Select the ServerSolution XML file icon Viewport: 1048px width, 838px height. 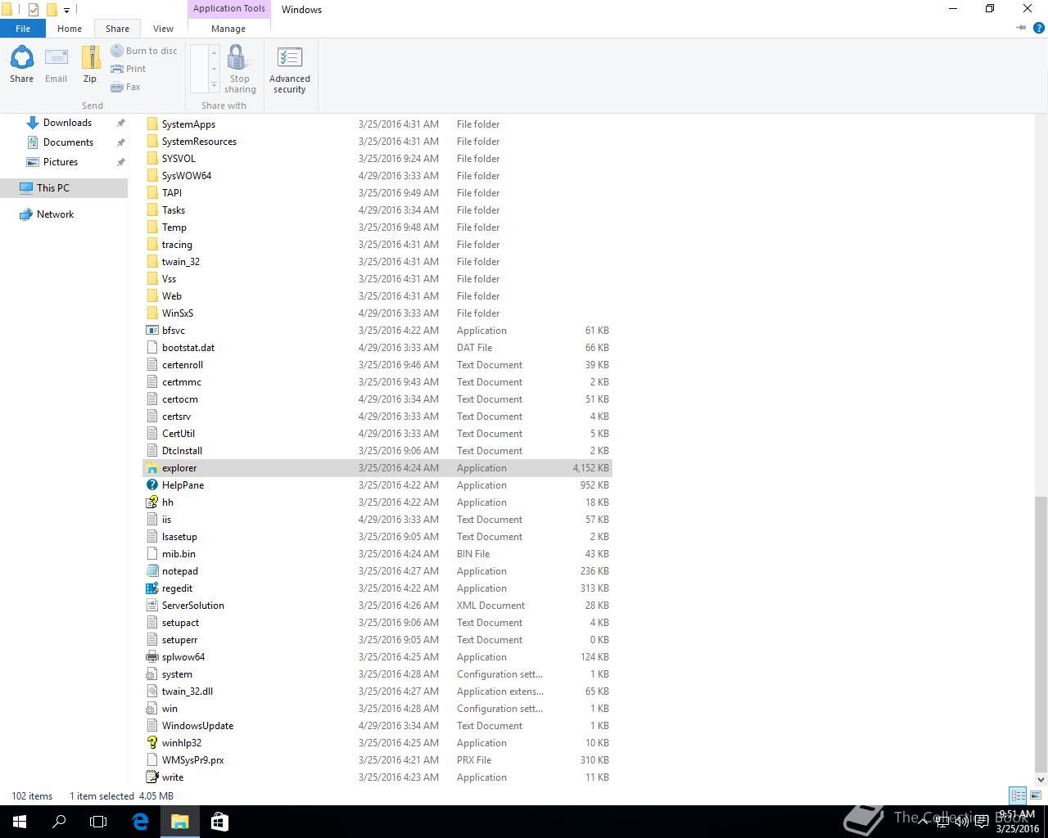(x=152, y=606)
